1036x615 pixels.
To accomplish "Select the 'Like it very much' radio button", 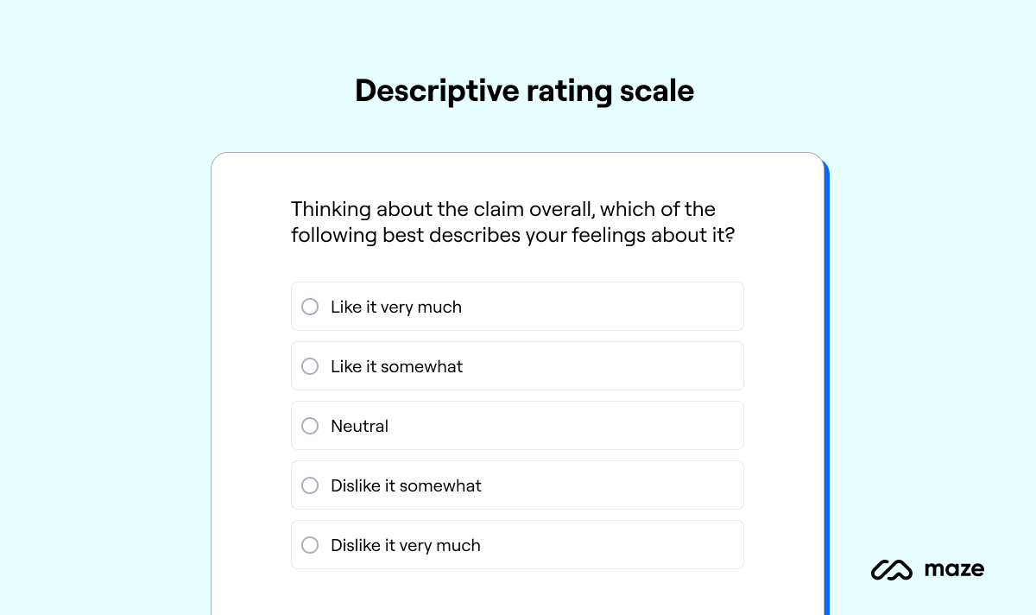I will pyautogui.click(x=309, y=306).
